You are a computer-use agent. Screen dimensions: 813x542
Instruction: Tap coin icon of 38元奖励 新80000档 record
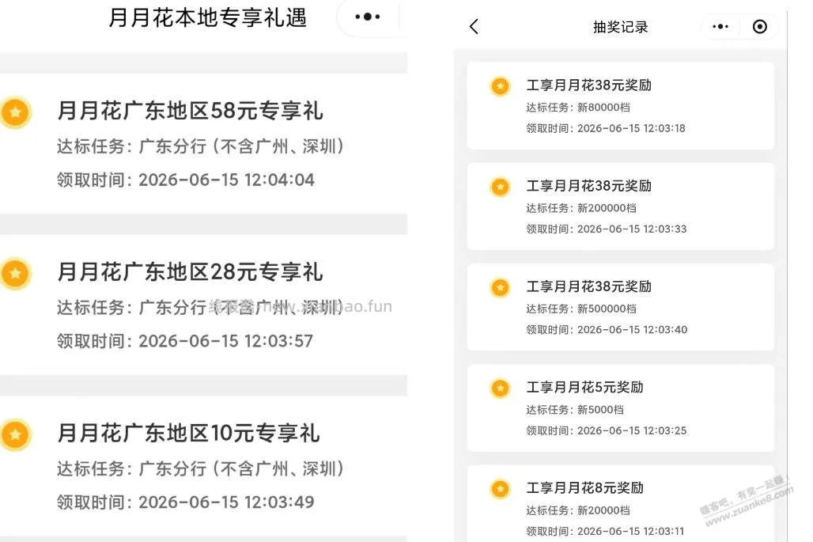tap(501, 86)
